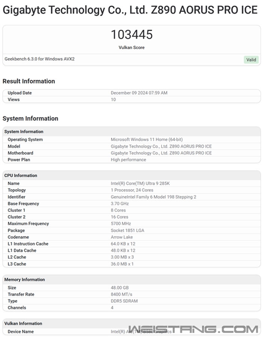Select the 1 Processor, 24 Cores value

tap(132, 190)
